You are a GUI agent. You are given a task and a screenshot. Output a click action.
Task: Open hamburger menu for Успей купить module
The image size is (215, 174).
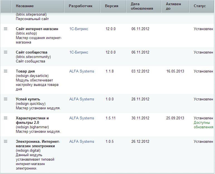tap(6, 99)
